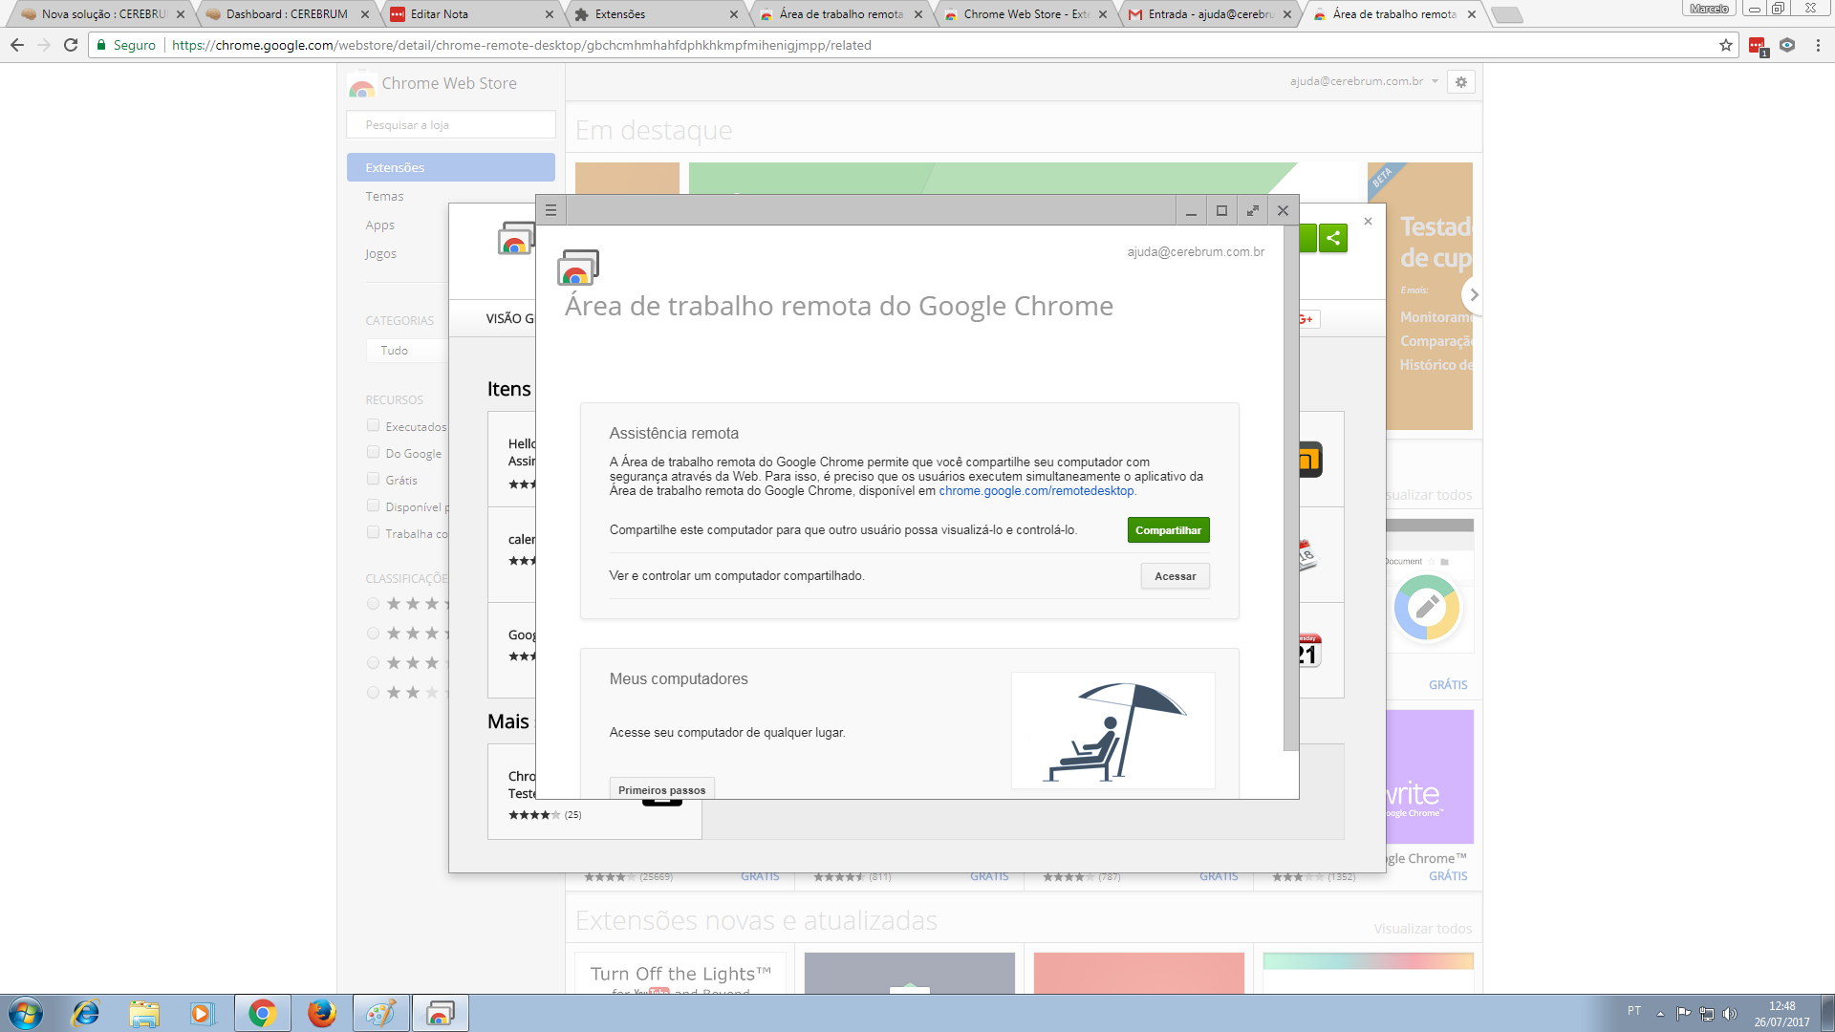This screenshot has height=1032, width=1835.
Task: Check the Do Google filter checkbox
Action: click(x=374, y=453)
